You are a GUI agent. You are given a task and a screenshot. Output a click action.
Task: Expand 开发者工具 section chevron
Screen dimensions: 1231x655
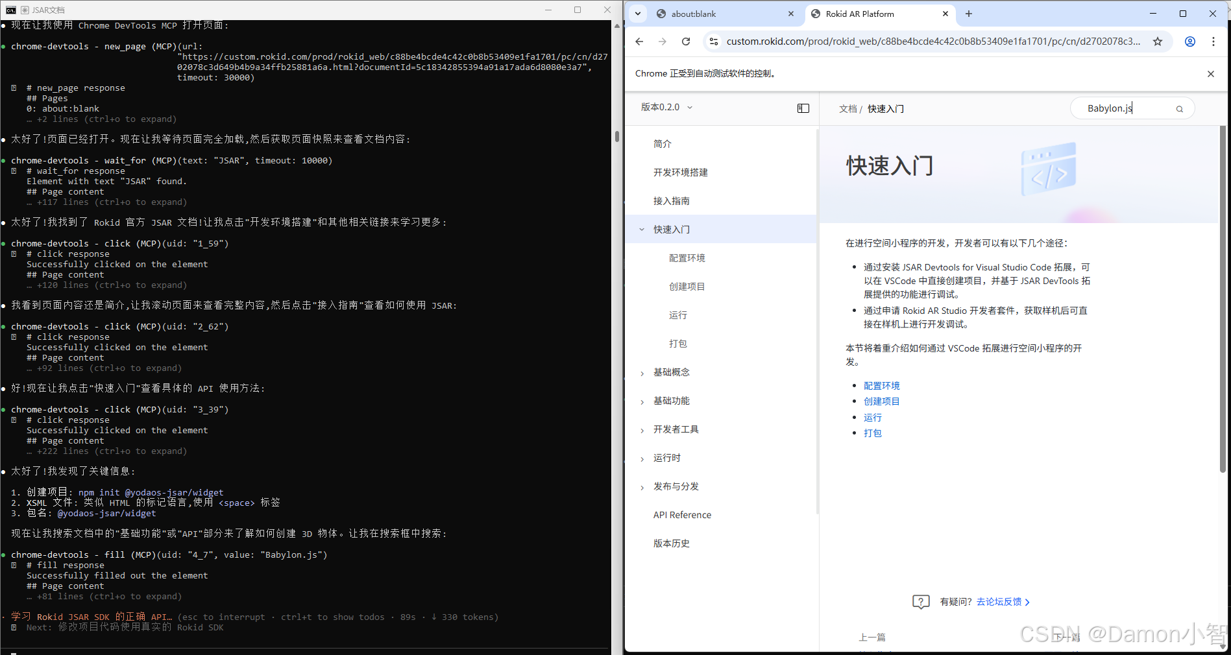coord(642,430)
